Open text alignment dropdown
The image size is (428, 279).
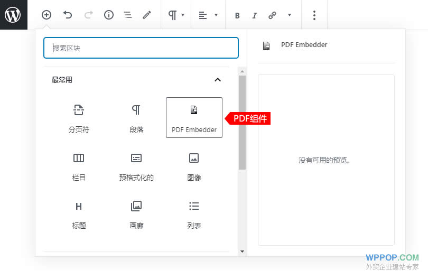tap(208, 15)
